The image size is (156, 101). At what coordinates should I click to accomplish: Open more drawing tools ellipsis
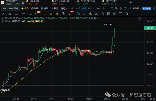tap(36, 14)
